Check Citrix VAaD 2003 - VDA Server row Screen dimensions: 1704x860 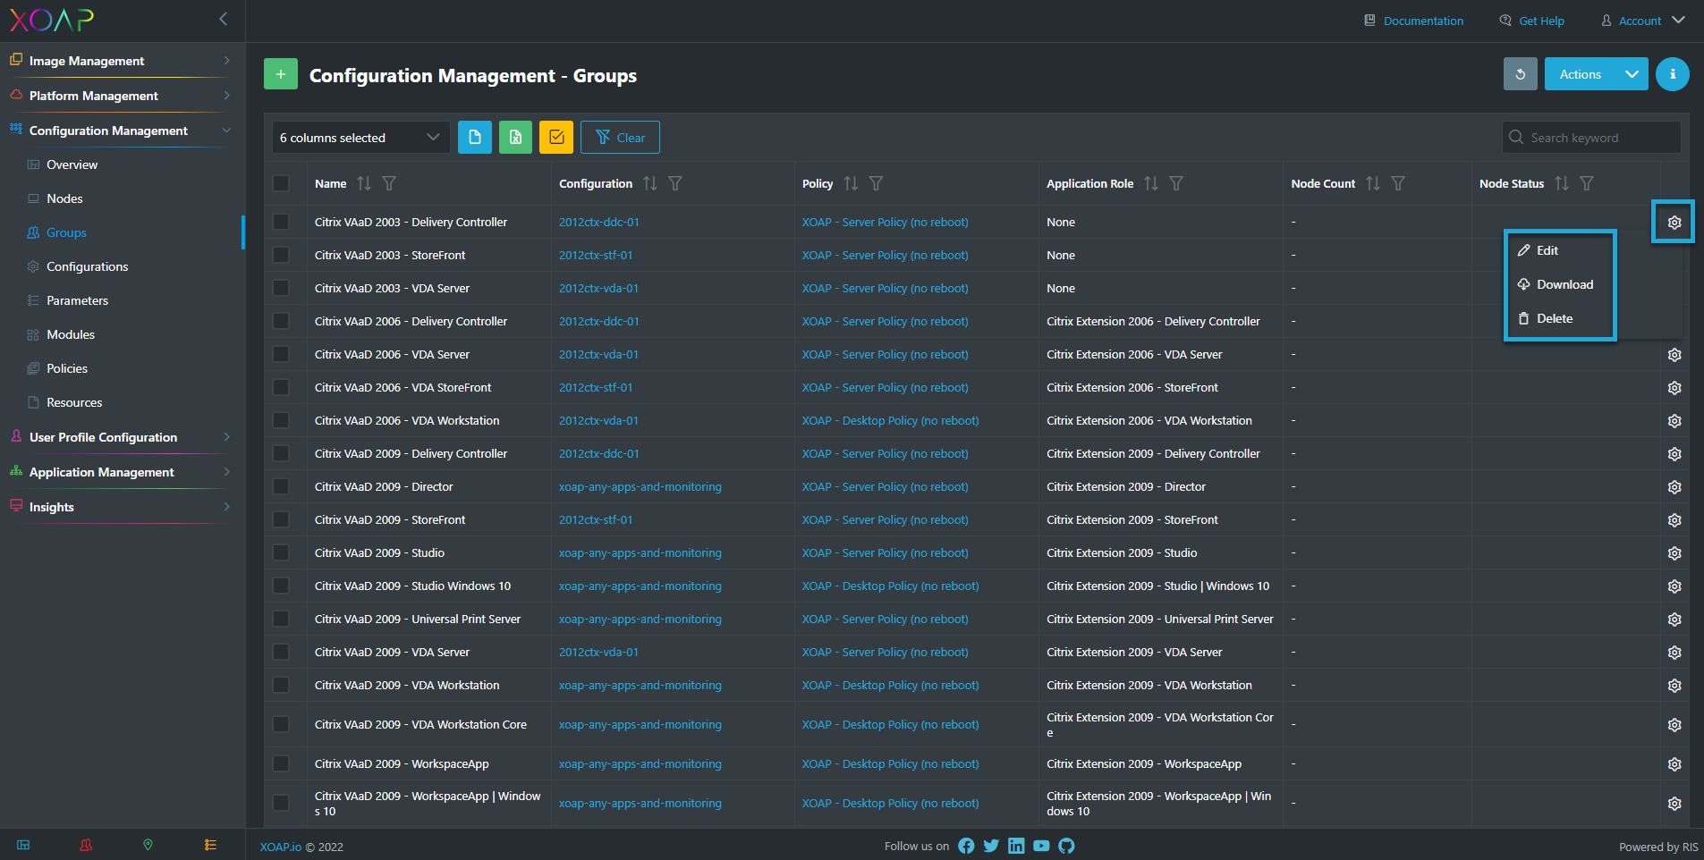click(x=281, y=288)
